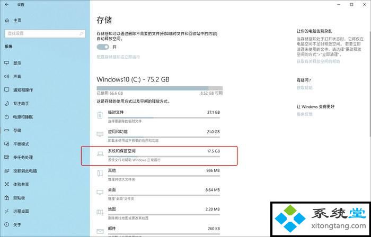371x237 pixels.
Task: Click the 体验共享 share icon
Action: point(6,184)
